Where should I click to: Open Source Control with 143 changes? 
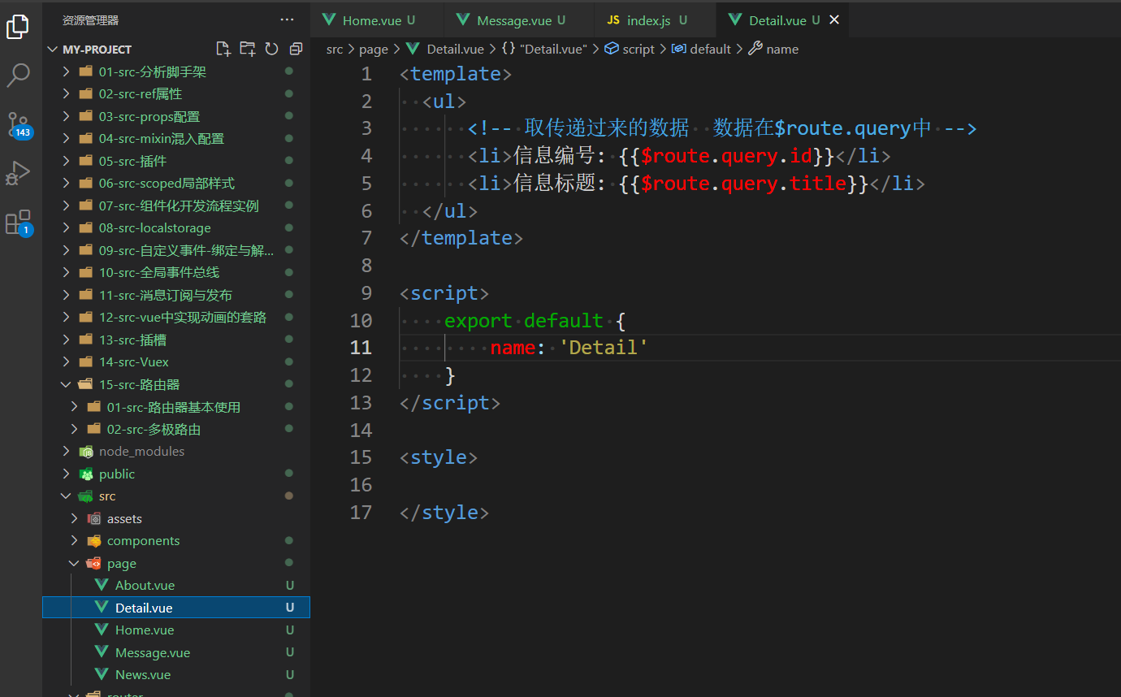click(x=18, y=124)
